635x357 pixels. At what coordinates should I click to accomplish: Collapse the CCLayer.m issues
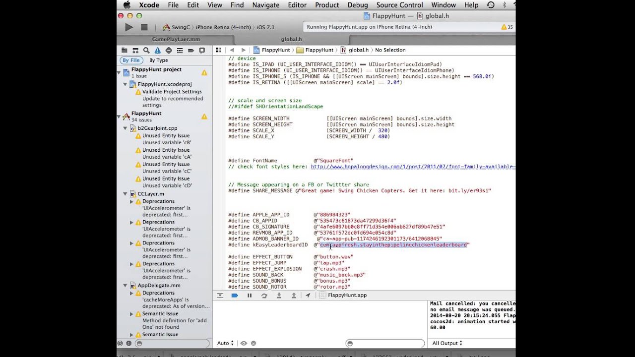pos(126,194)
